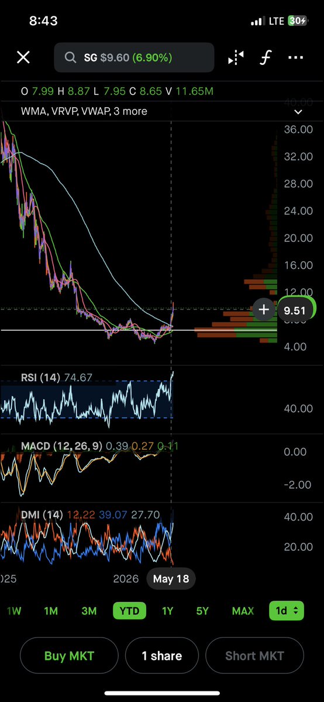
Task: Open the three-dot more options menu
Action: pos(296,57)
